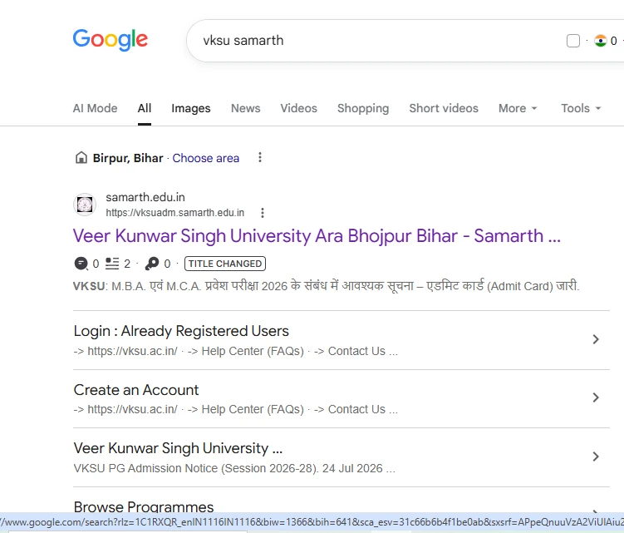Click the snippet text under Create an Account

click(236, 409)
